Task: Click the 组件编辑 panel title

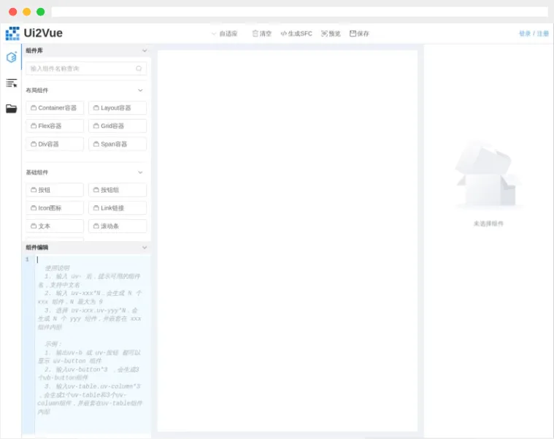Action: (x=37, y=248)
